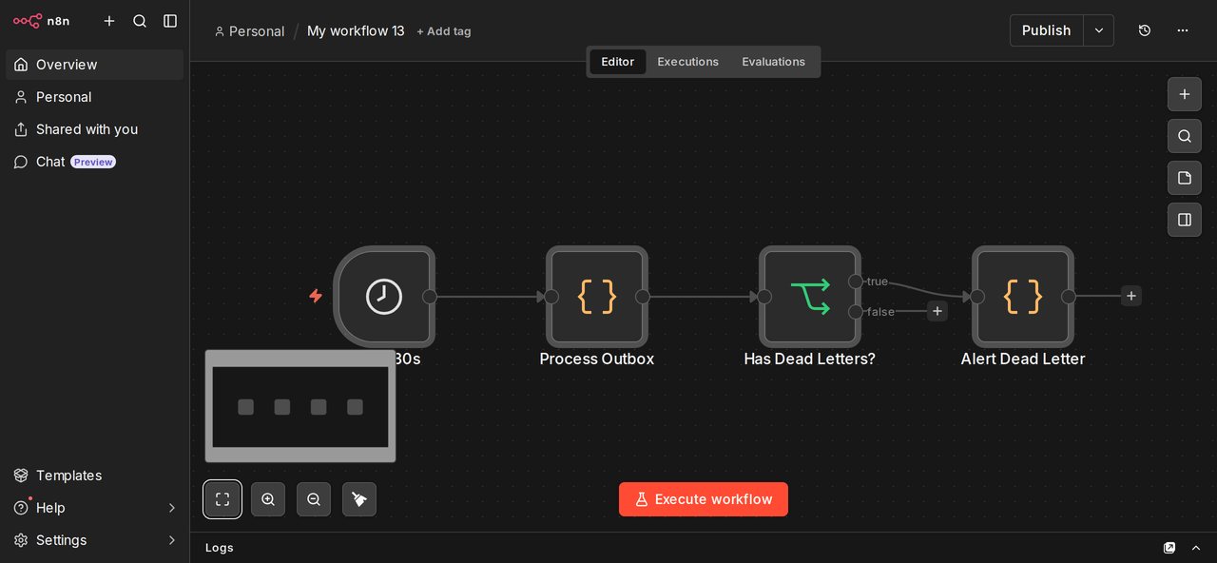The width and height of the screenshot is (1217, 563).
Task: Click the Alert Dead Letter label
Action: [x=1023, y=359]
